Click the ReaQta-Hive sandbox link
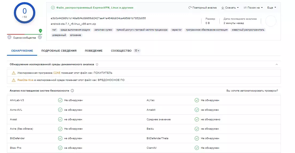This screenshot has height=153, width=295. 25,80
